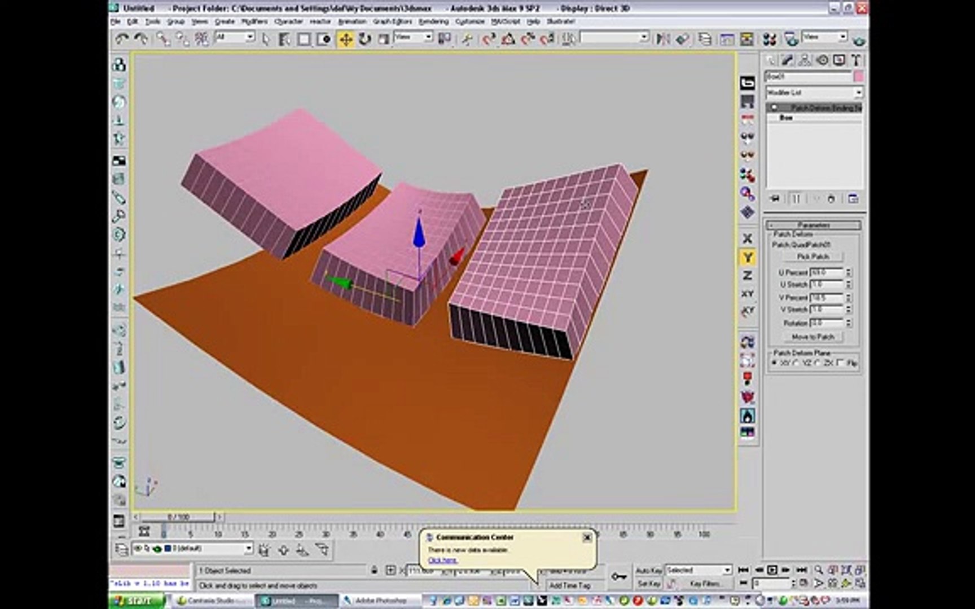Switch to the Display command panel
Screen dimensions: 975x609
[x=839, y=60]
